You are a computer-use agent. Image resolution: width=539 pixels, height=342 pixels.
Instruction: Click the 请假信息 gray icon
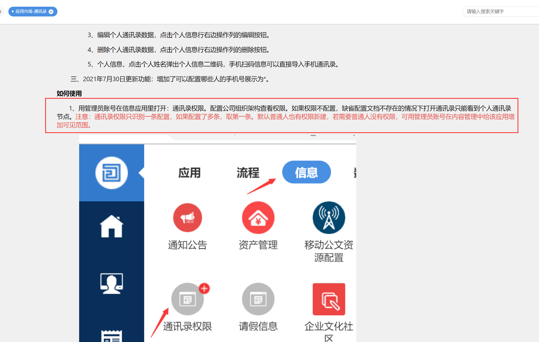258,299
